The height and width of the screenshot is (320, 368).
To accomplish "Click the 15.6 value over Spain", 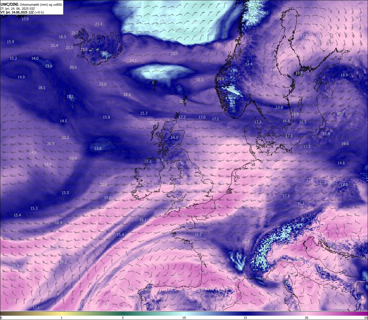I will [x=200, y=304].
